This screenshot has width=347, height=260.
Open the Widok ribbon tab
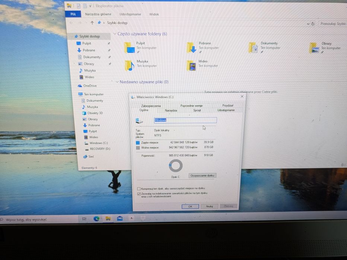154,14
